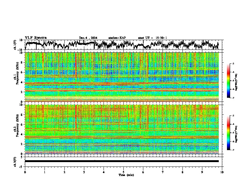
Task: Click the ch.3(V) axis label
Action: coord(15,162)
